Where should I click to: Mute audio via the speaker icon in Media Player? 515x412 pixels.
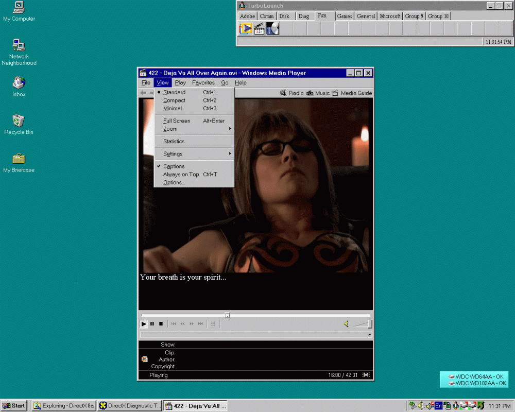[346, 323]
